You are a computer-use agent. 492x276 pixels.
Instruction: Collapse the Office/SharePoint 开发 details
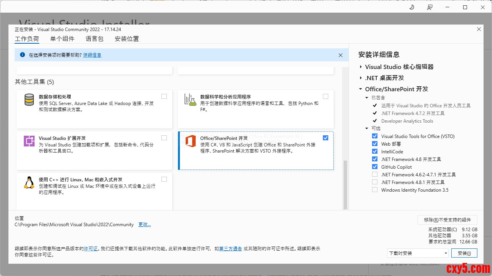click(x=361, y=89)
